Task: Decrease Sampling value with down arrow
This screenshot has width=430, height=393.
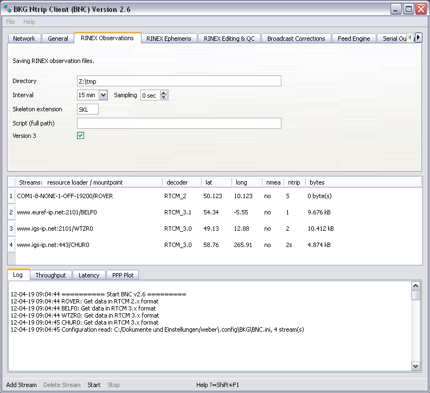Action: point(164,98)
